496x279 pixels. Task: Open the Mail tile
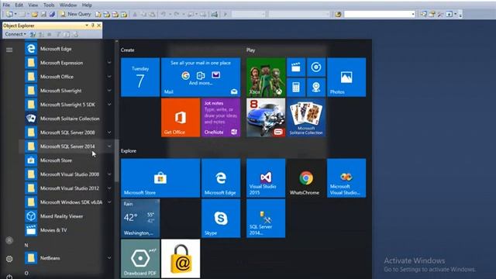201,77
